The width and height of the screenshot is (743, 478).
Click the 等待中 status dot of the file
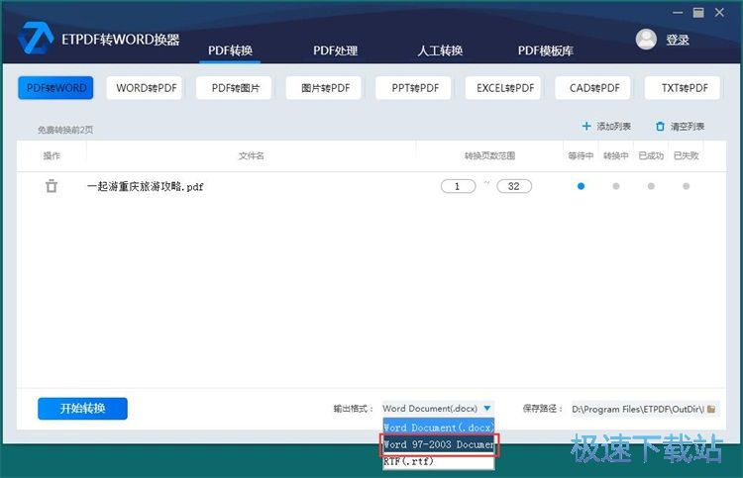pyautogui.click(x=581, y=186)
